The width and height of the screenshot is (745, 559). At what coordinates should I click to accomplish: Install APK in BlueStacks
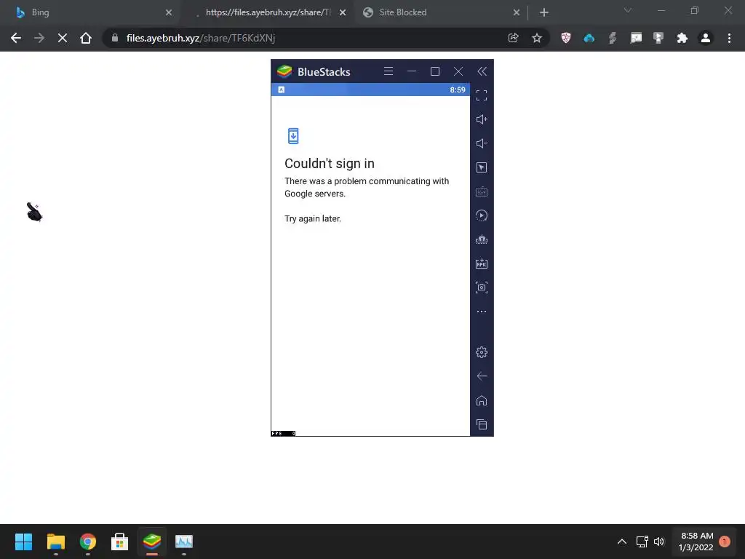(482, 263)
